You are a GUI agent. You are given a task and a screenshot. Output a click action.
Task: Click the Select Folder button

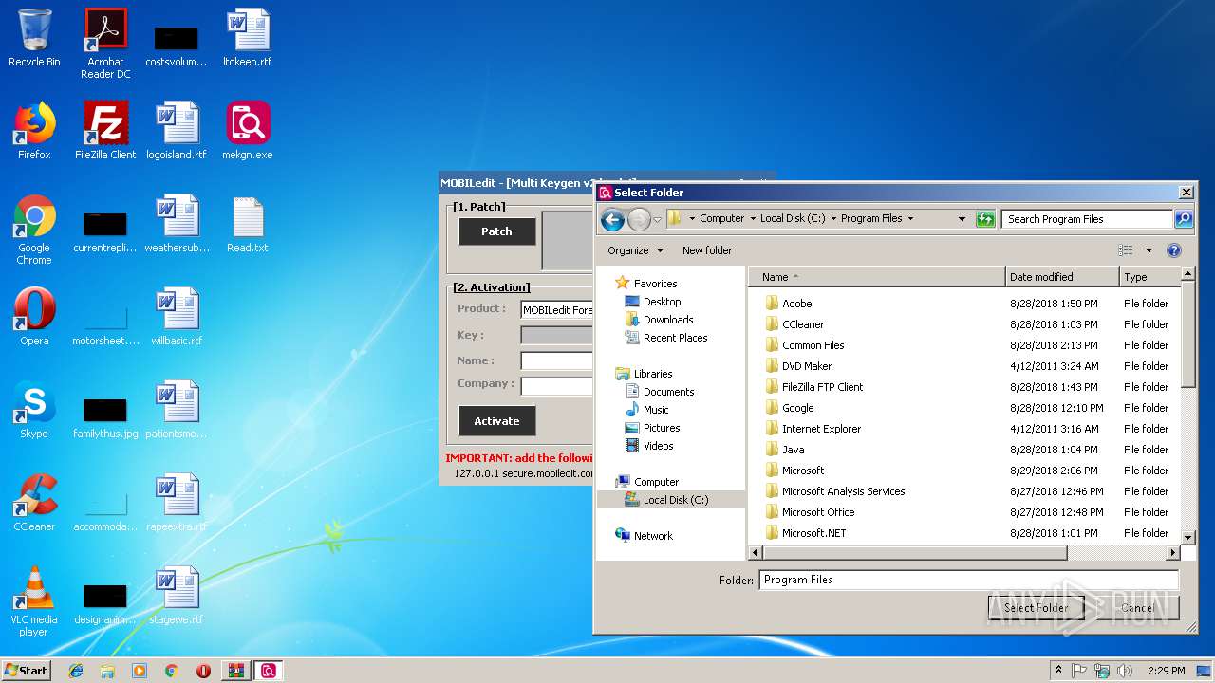(x=1036, y=608)
